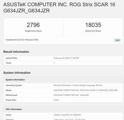This screenshot has width=124, height=120.
Task: Click the Microsoft Windows 11 Home Single Language value
Action: pos(78,85)
